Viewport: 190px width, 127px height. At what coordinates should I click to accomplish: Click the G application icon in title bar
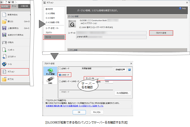tap(2, 2)
